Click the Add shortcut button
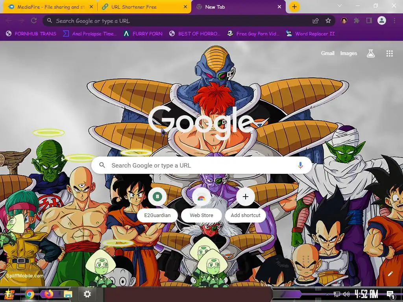403x302 pixels. [246, 204]
